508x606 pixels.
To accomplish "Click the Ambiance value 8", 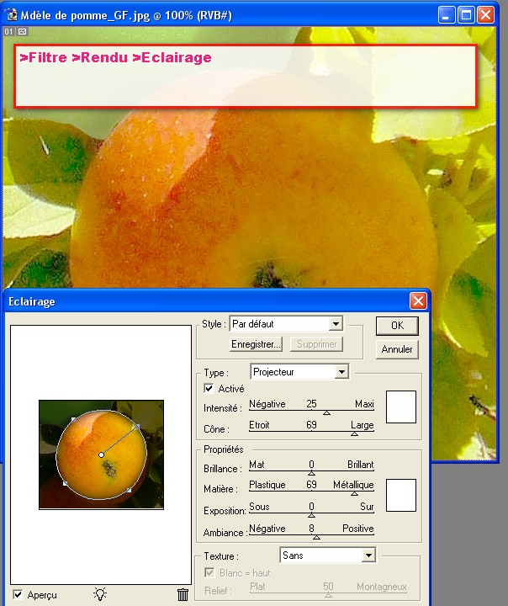I will [x=311, y=529].
